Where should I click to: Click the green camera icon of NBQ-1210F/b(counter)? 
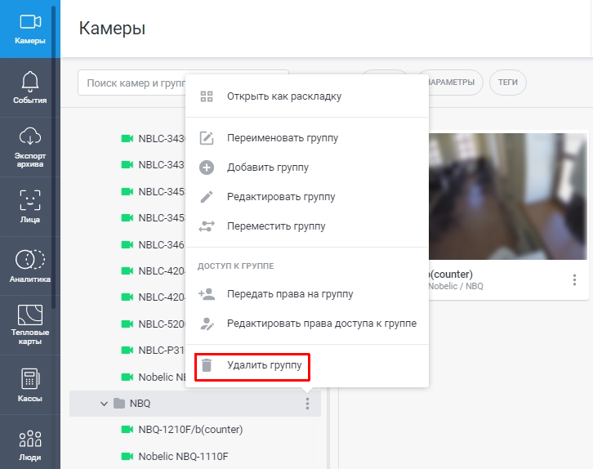(x=127, y=430)
